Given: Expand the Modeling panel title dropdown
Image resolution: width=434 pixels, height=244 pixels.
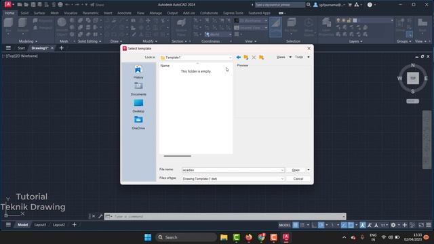Looking at the screenshot, I should (28, 41).
